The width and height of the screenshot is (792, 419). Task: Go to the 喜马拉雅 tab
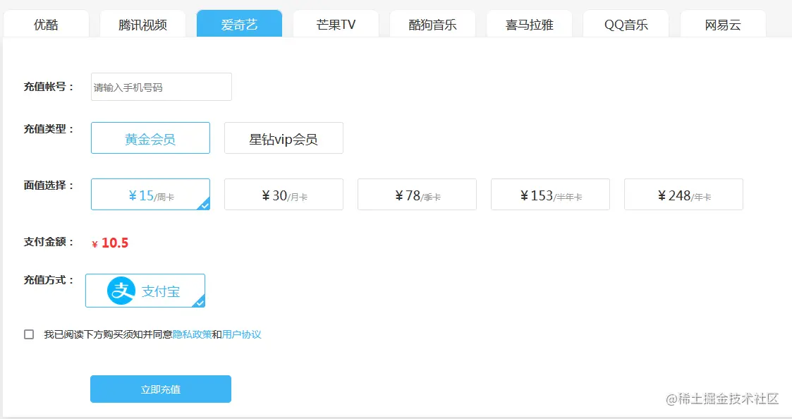point(530,24)
